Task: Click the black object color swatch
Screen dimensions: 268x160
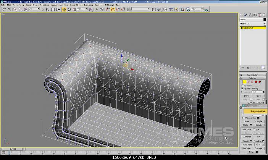Action: click(x=265, y=19)
